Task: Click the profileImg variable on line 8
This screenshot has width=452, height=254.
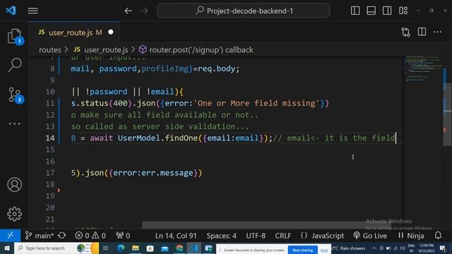Action: pos(165,68)
